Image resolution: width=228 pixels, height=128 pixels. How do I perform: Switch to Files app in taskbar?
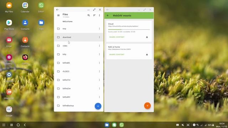point(107,125)
